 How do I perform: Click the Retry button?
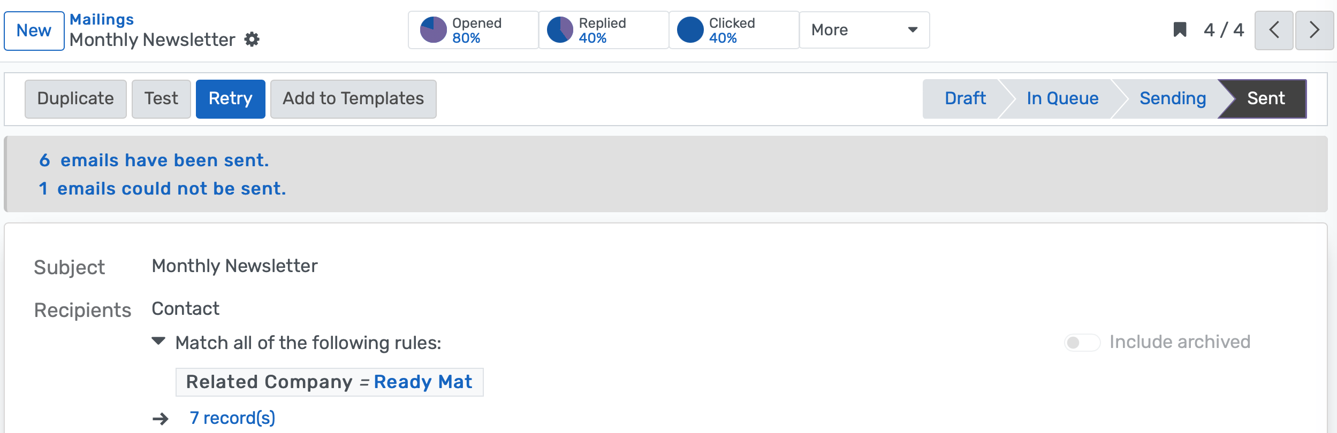[x=230, y=99]
